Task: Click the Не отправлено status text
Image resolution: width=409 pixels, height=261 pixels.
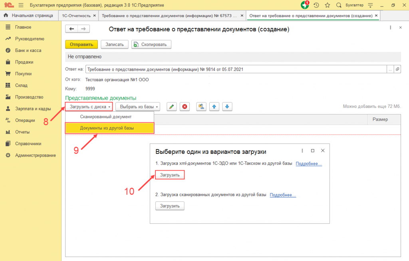Action: (x=85, y=57)
